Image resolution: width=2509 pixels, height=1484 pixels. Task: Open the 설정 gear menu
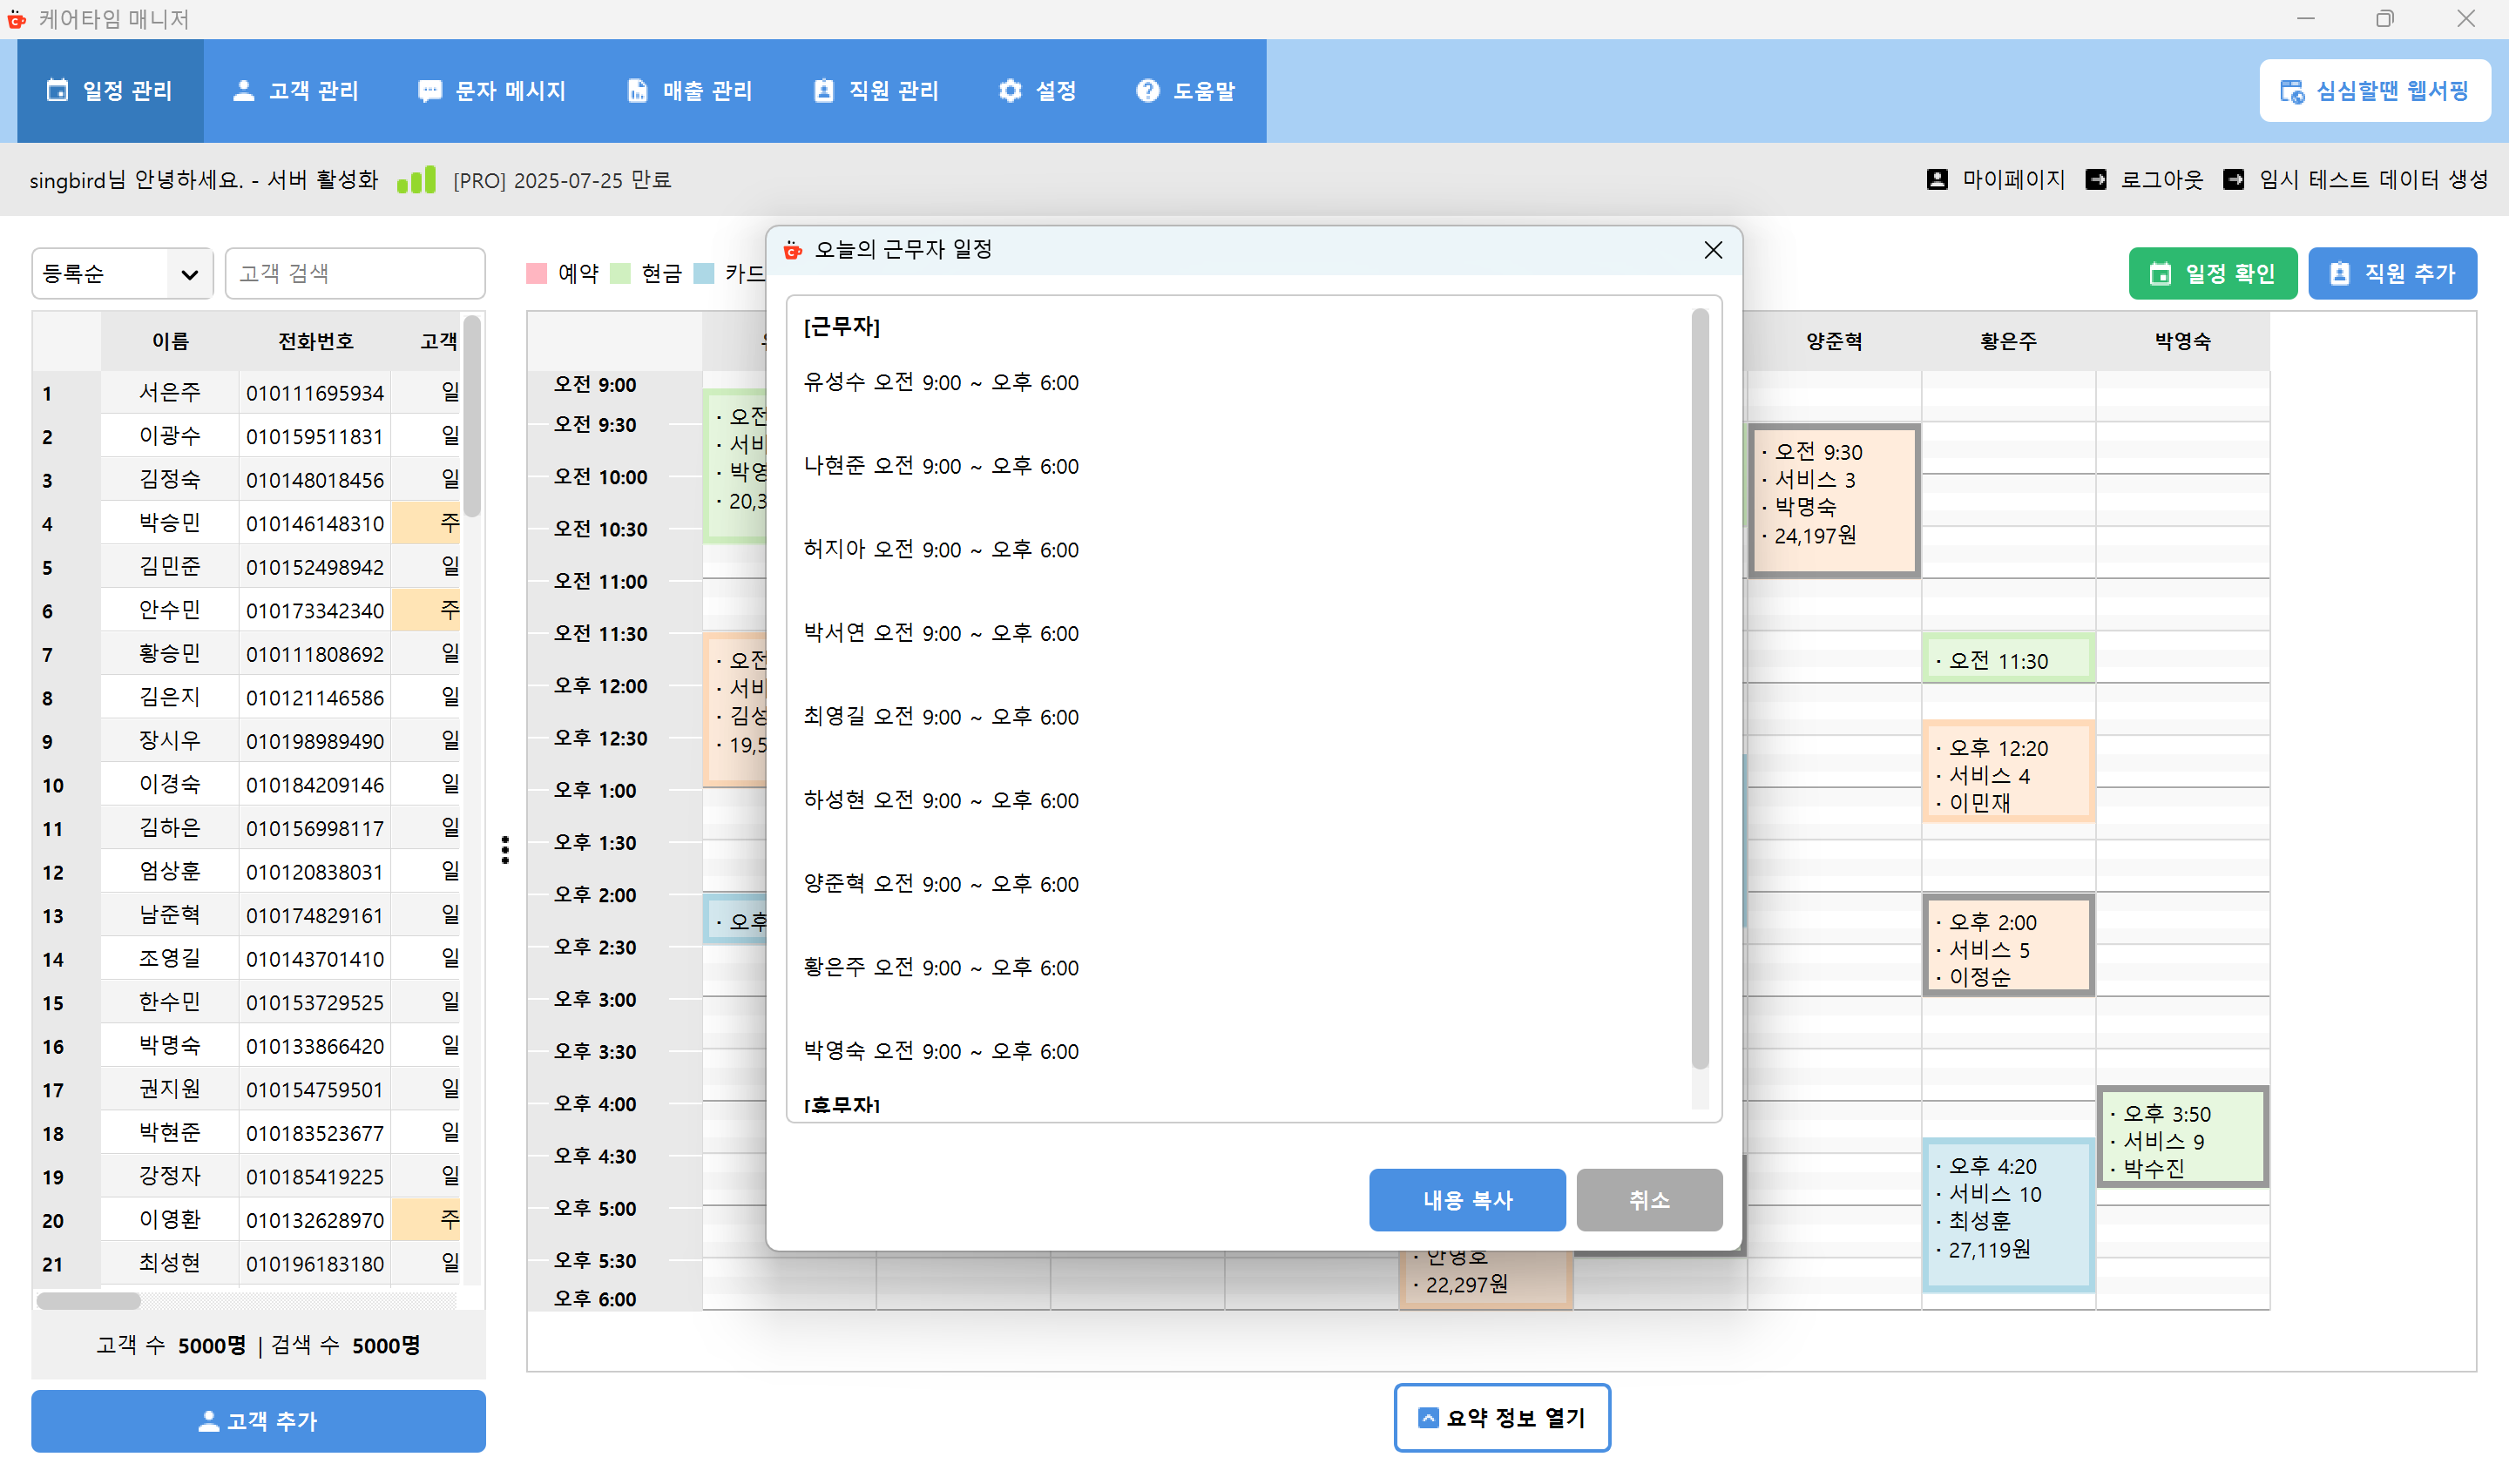click(x=1036, y=91)
